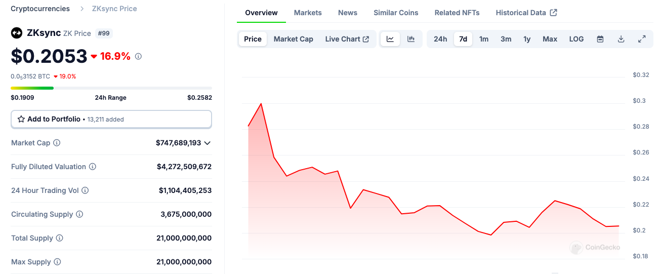This screenshot has height=274, width=659.
Task: Click $0.18 axis label
Action: [x=641, y=256]
